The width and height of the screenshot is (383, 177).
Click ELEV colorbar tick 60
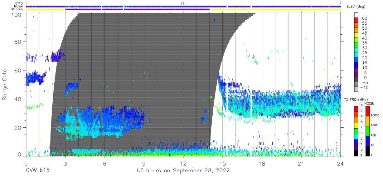pos(364,18)
